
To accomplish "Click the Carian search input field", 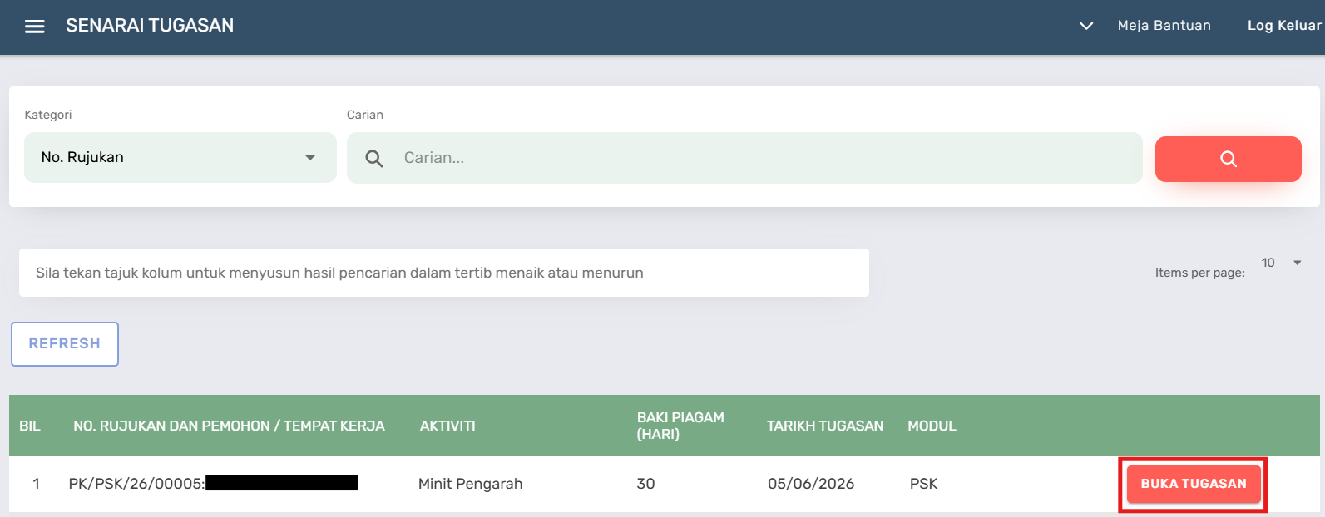I will tap(744, 158).
